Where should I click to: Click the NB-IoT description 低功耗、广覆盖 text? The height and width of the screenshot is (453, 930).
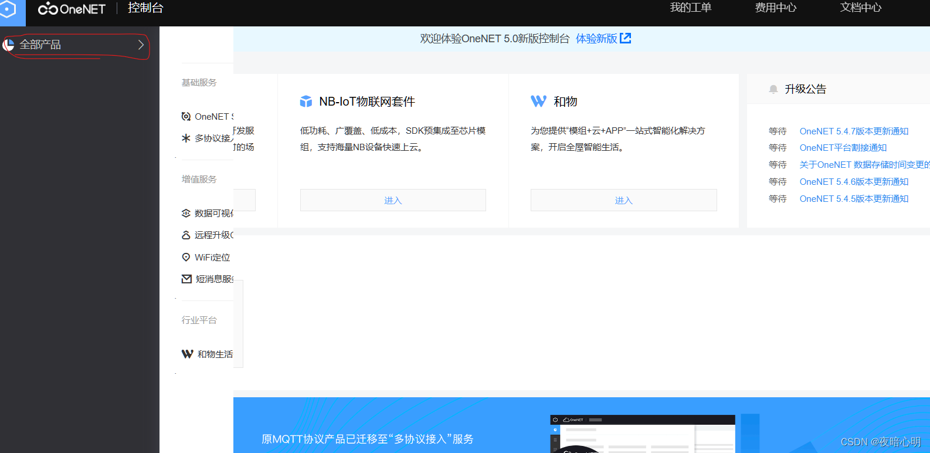pos(393,139)
